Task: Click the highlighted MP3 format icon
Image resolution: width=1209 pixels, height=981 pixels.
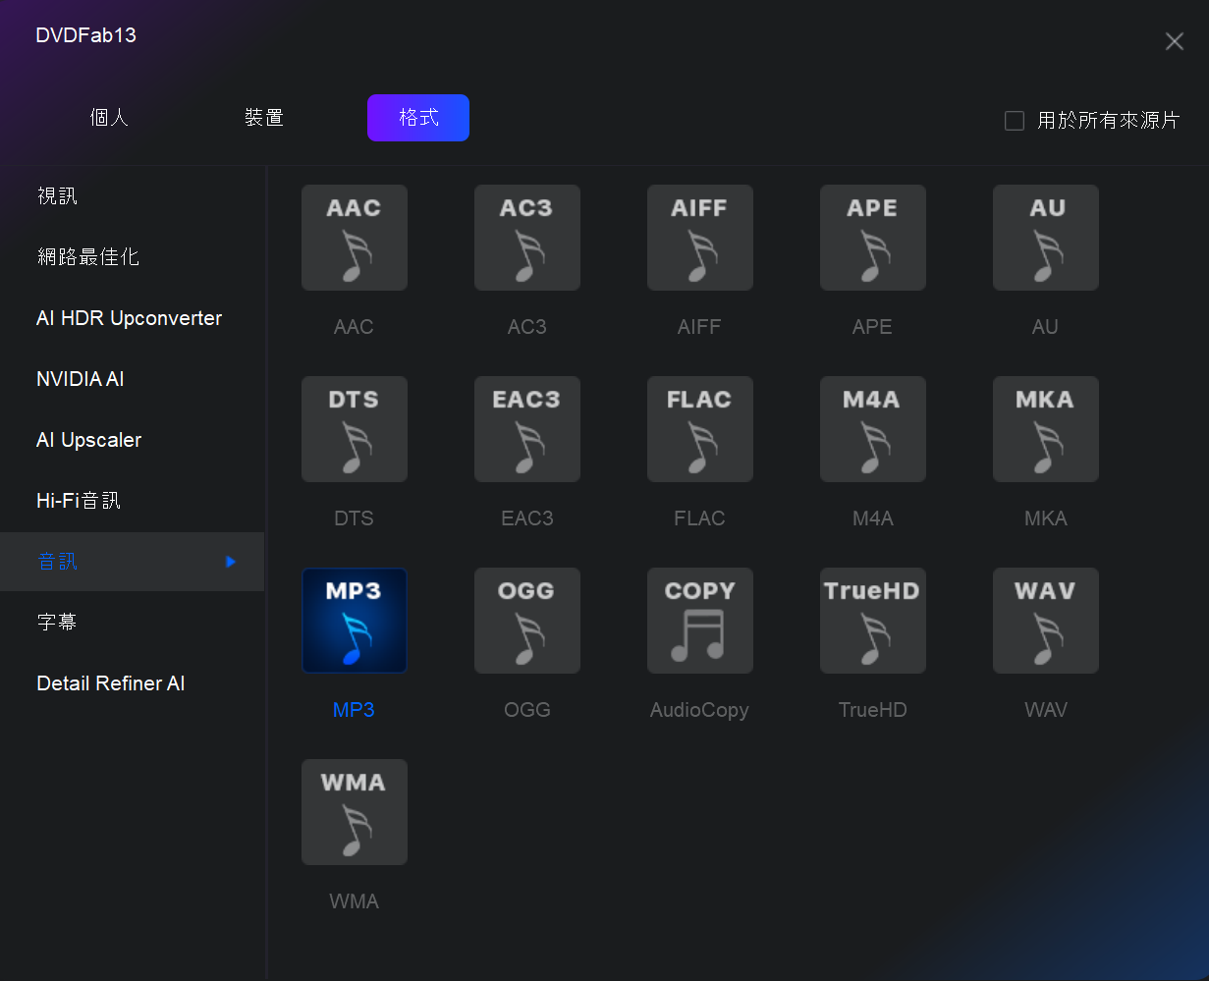Action: tap(355, 621)
